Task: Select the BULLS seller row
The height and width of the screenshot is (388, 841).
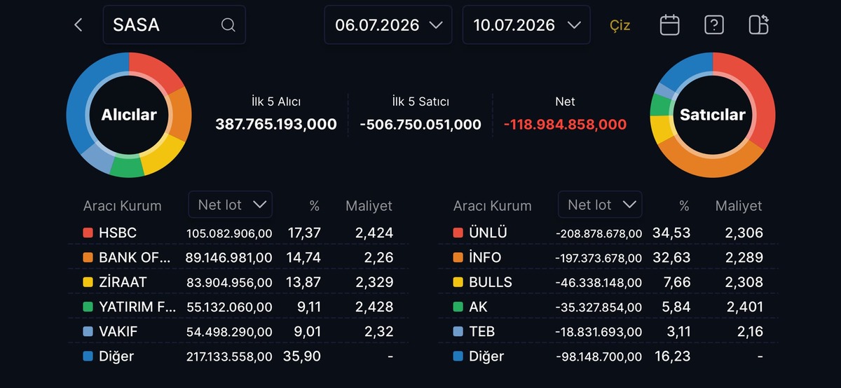Action: (608, 282)
